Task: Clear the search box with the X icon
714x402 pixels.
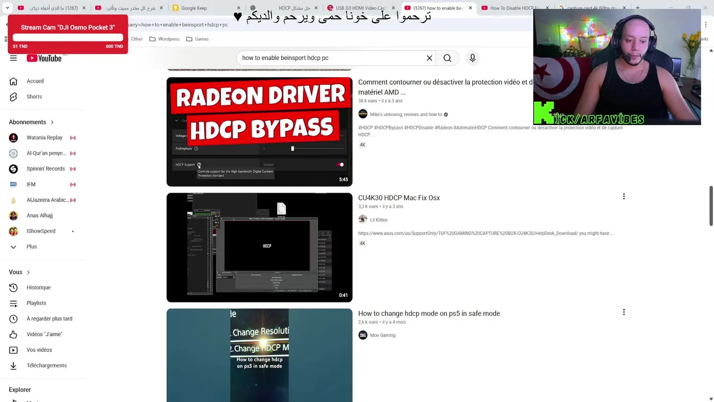Action: click(430, 58)
